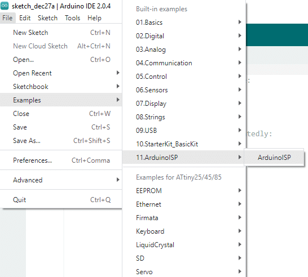The width and height of the screenshot is (308, 277).
Task: Open the 04.Communication examples list
Action: click(x=184, y=63)
